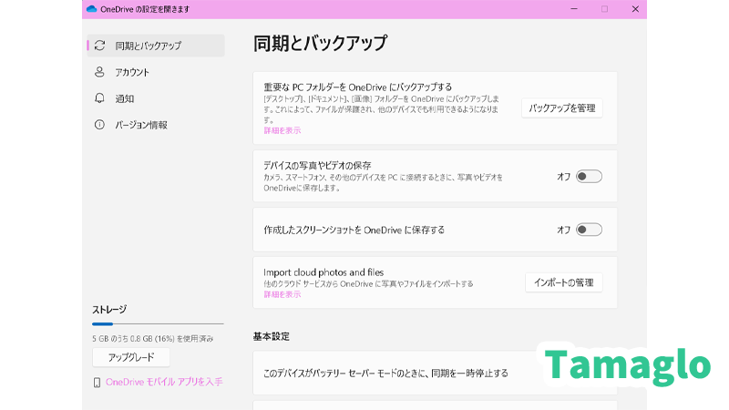Open 詳細を表示 under Import cloud photos and files
This screenshot has width=729, height=410.
282,294
